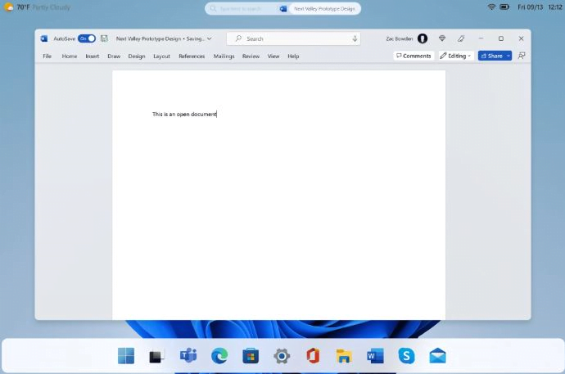
Task: Launch the Office app from taskbar
Action: pyautogui.click(x=313, y=356)
